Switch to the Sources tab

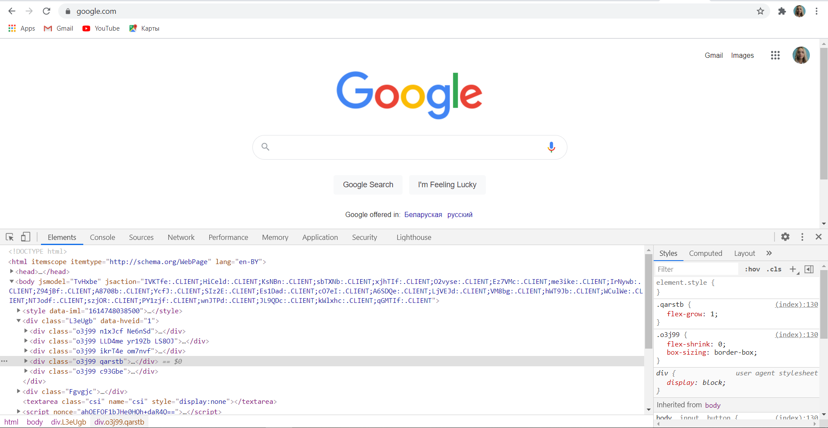click(141, 237)
